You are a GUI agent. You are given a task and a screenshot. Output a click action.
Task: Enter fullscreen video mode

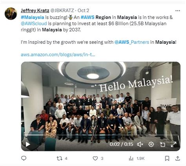pyautogui.click(x=174, y=144)
